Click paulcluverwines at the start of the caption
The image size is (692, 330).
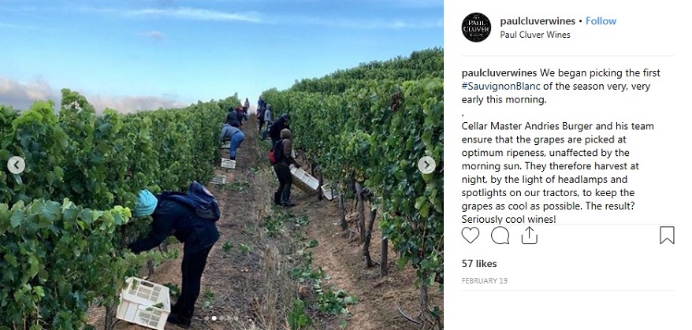point(499,72)
